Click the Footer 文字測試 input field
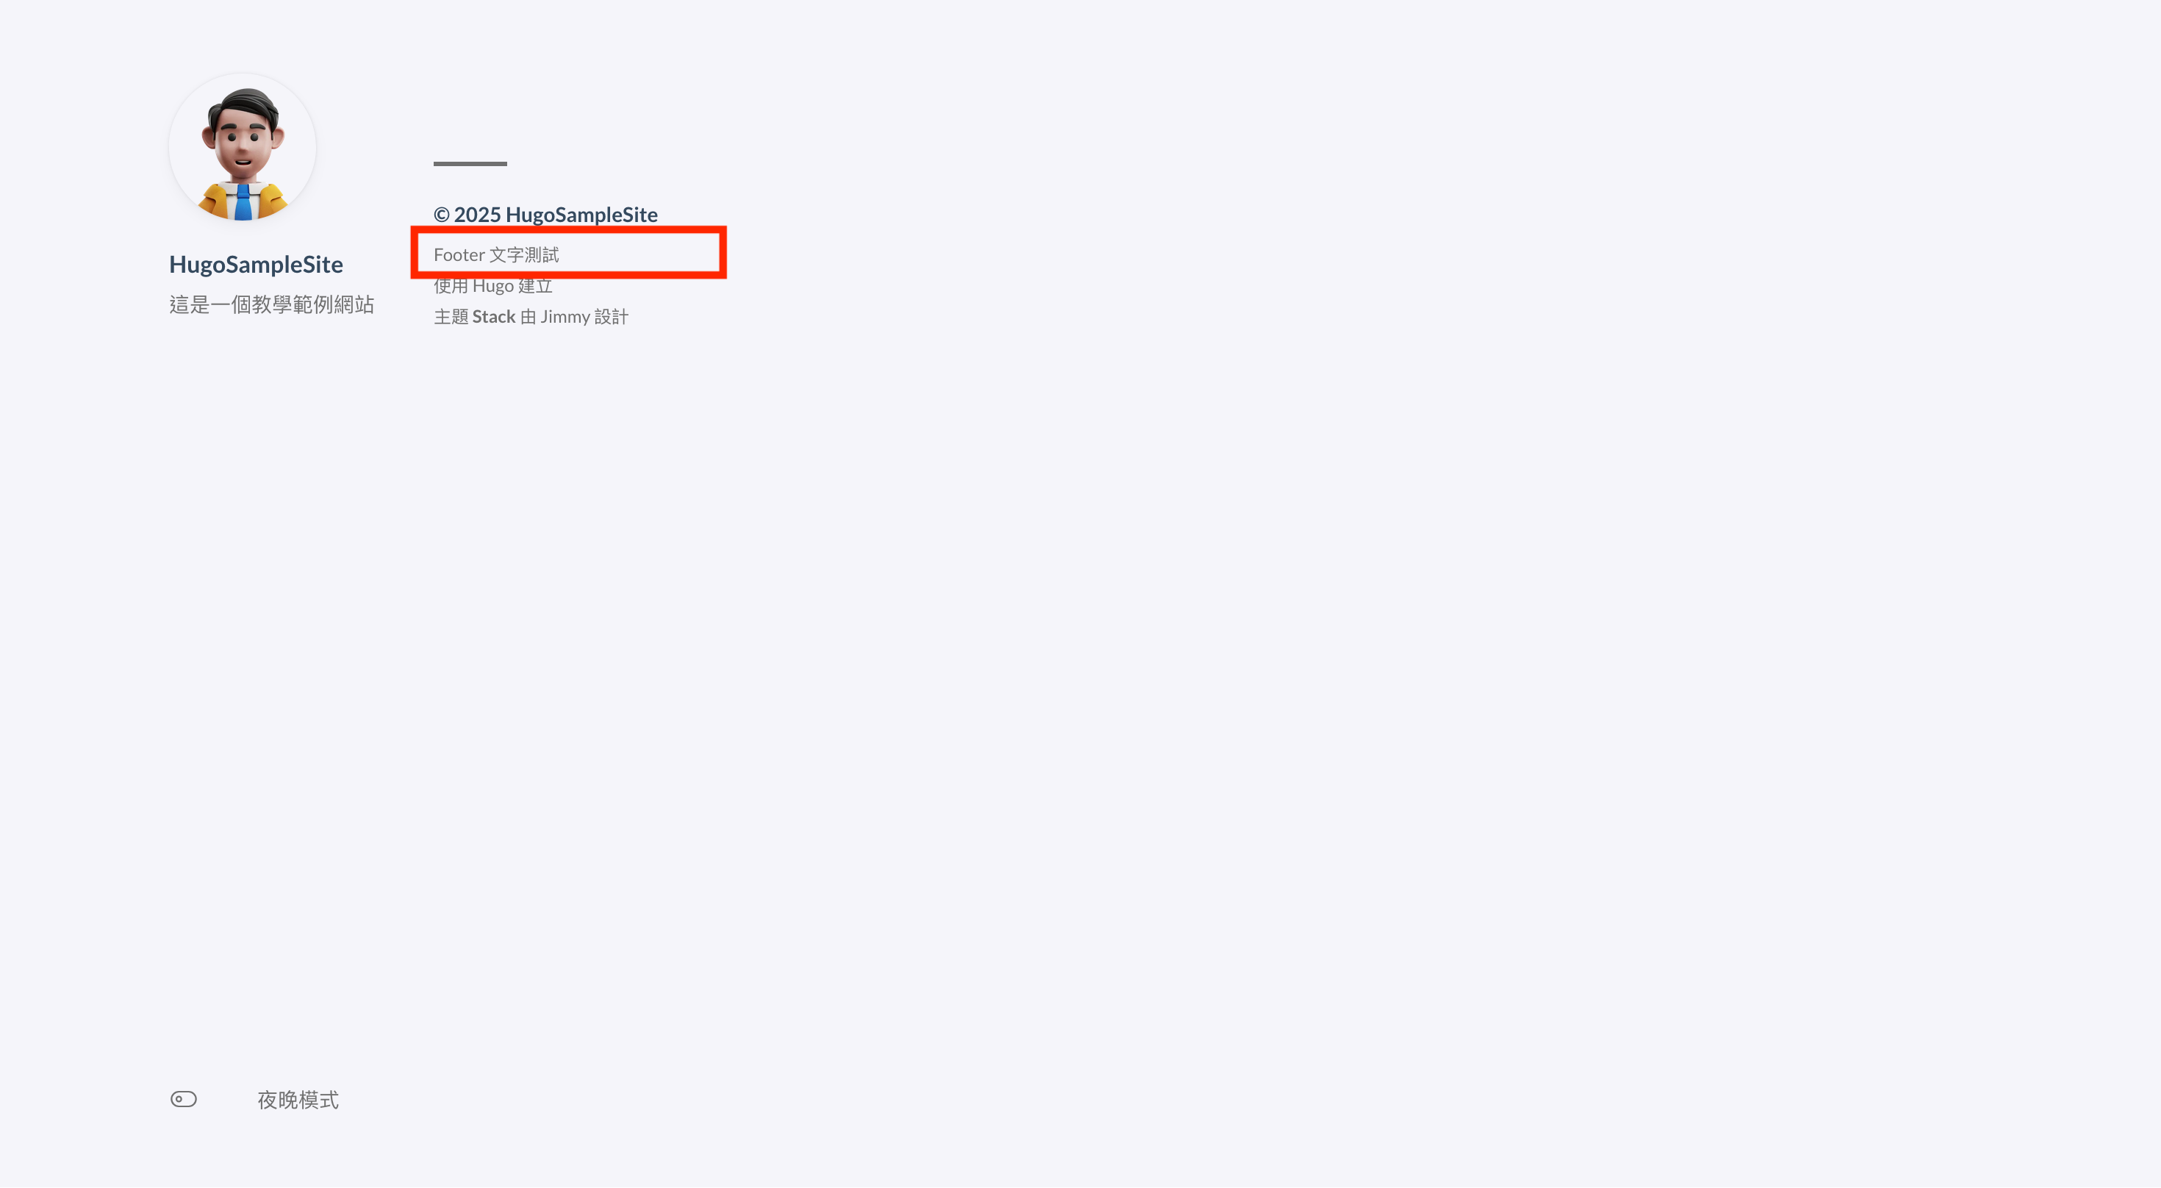This screenshot has height=1188, width=2161. tap(570, 253)
